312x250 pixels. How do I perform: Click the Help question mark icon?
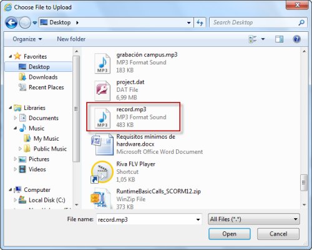pyautogui.click(x=297, y=39)
